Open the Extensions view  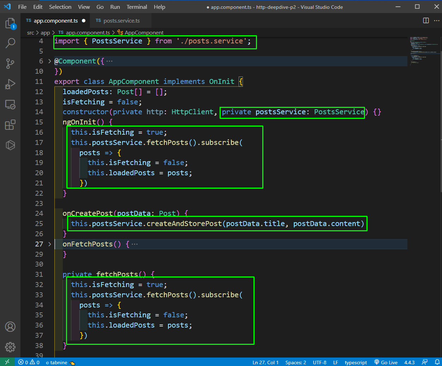10,125
